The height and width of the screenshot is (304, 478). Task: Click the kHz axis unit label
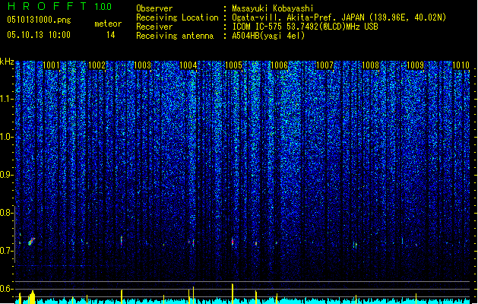7,62
